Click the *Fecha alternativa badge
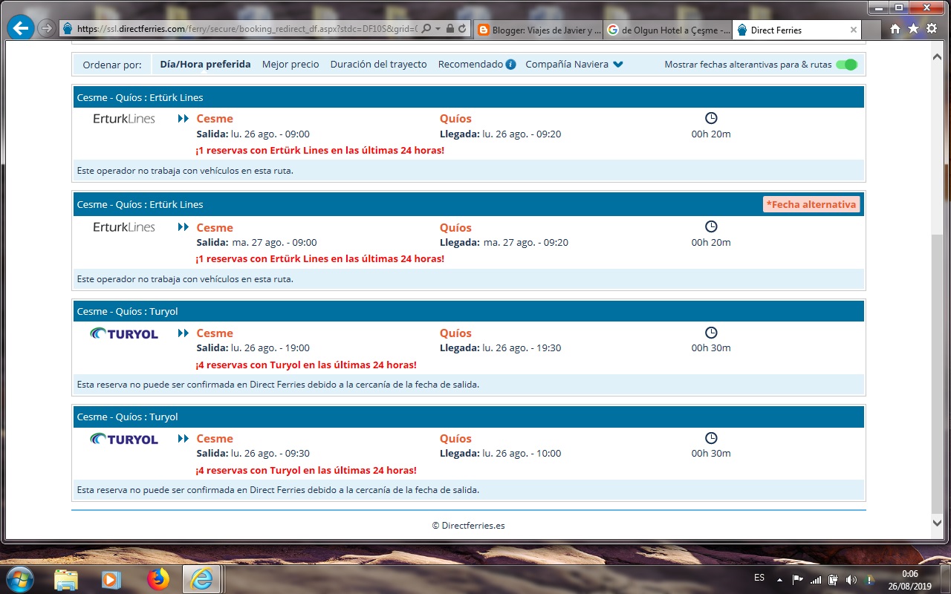The image size is (951, 594). point(811,204)
